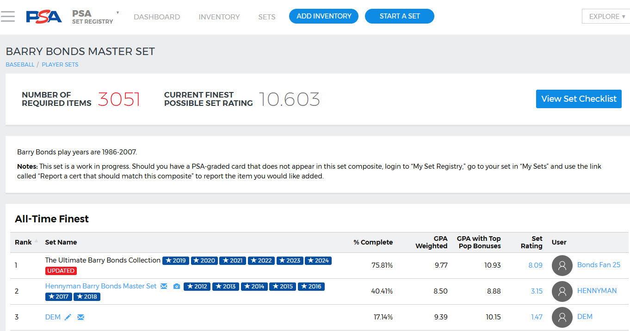Follow the Baseball breadcrumb link

coord(20,65)
